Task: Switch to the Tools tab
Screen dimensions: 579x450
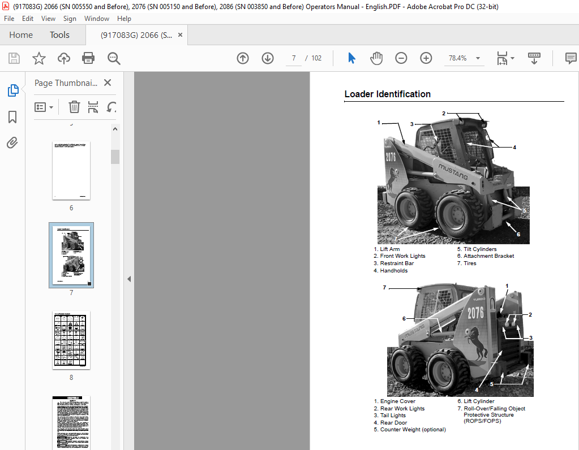Action: [59, 34]
